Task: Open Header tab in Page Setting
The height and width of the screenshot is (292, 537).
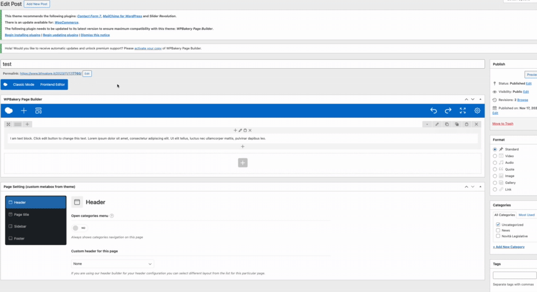Action: [x=35, y=202]
